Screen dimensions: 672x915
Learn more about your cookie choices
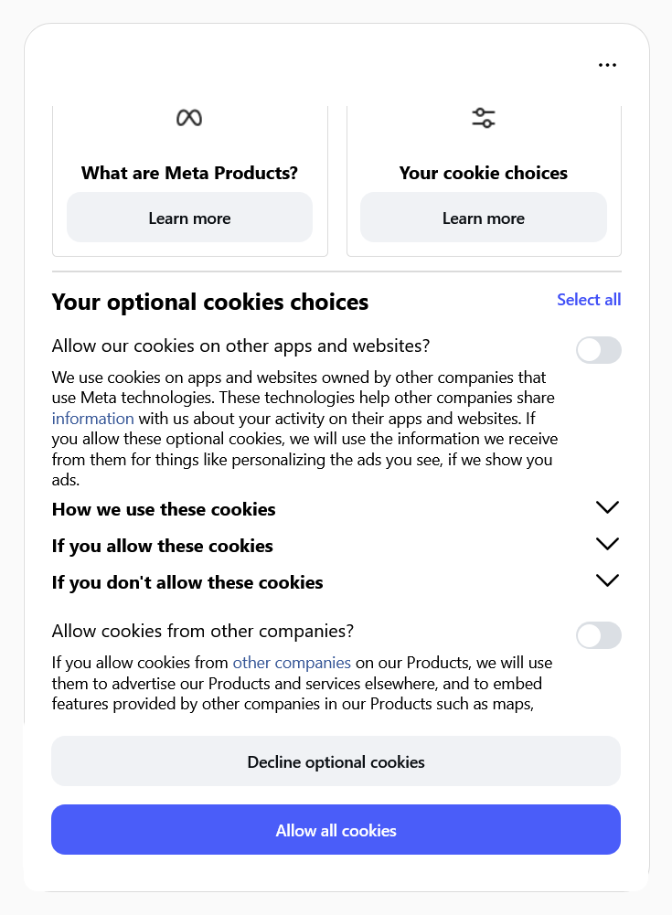point(483,218)
